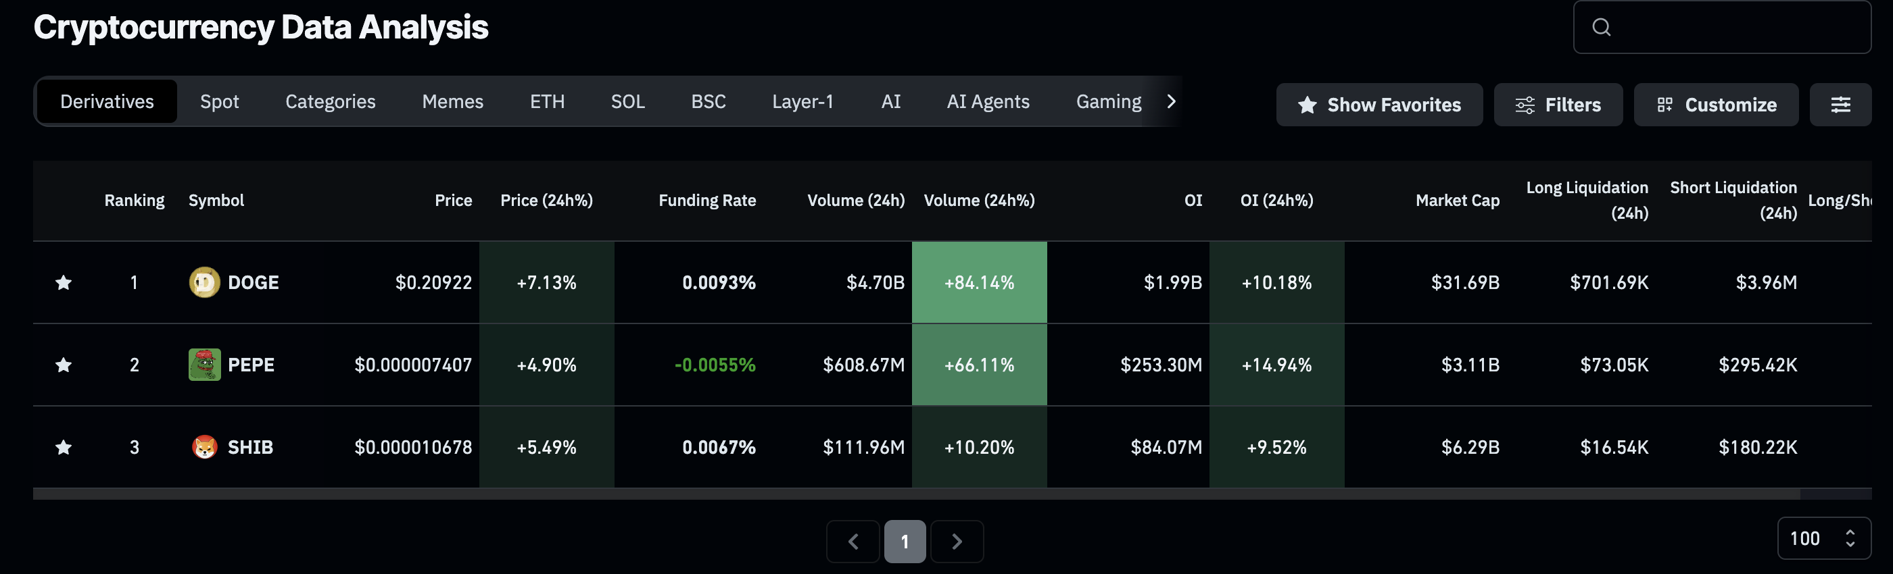The width and height of the screenshot is (1893, 574).
Task: Go to the next page arrow
Action: 956,542
